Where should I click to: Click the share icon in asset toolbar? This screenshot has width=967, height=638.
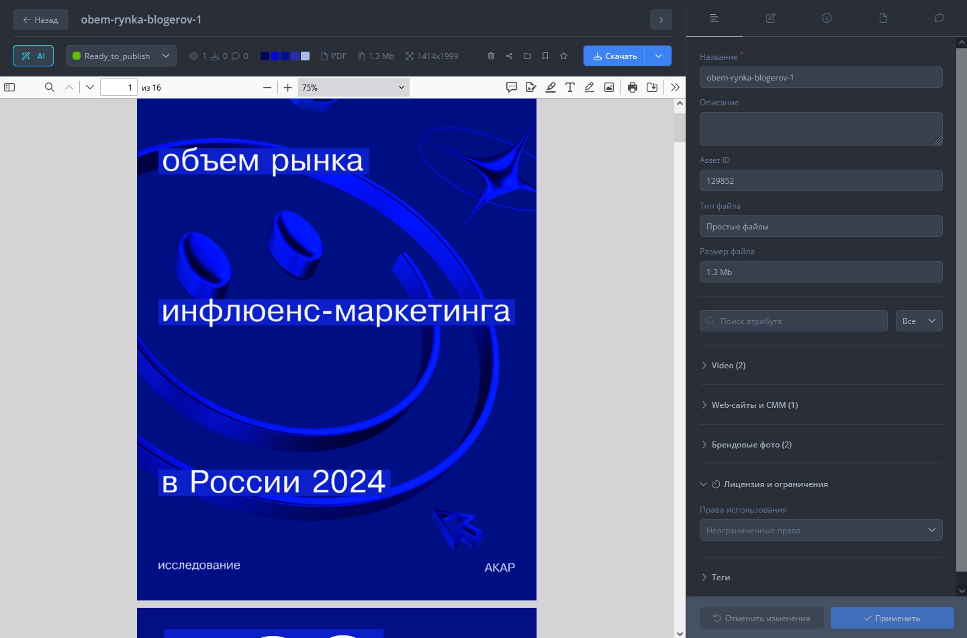coord(510,56)
